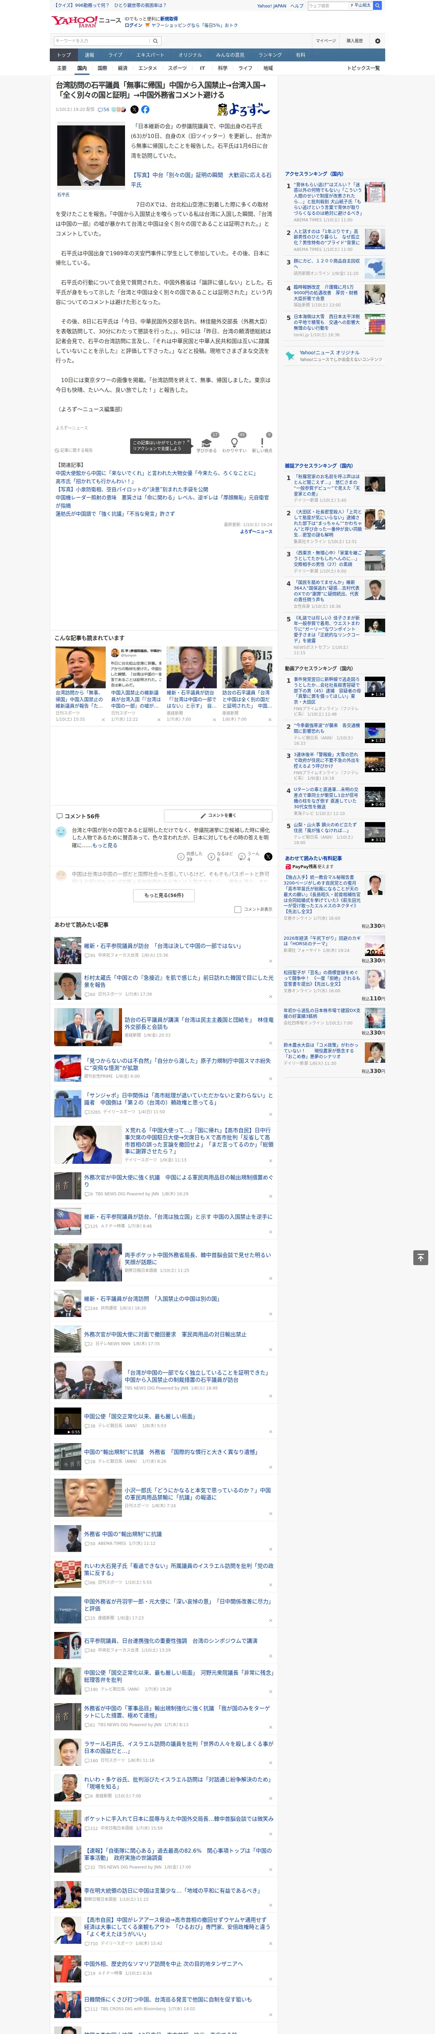Click わかりやすい lightbulb reaction
The width and height of the screenshot is (435, 2034).
point(234,444)
